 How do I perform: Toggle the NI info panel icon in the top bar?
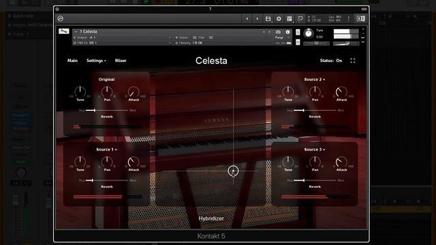pyautogui.click(x=360, y=18)
